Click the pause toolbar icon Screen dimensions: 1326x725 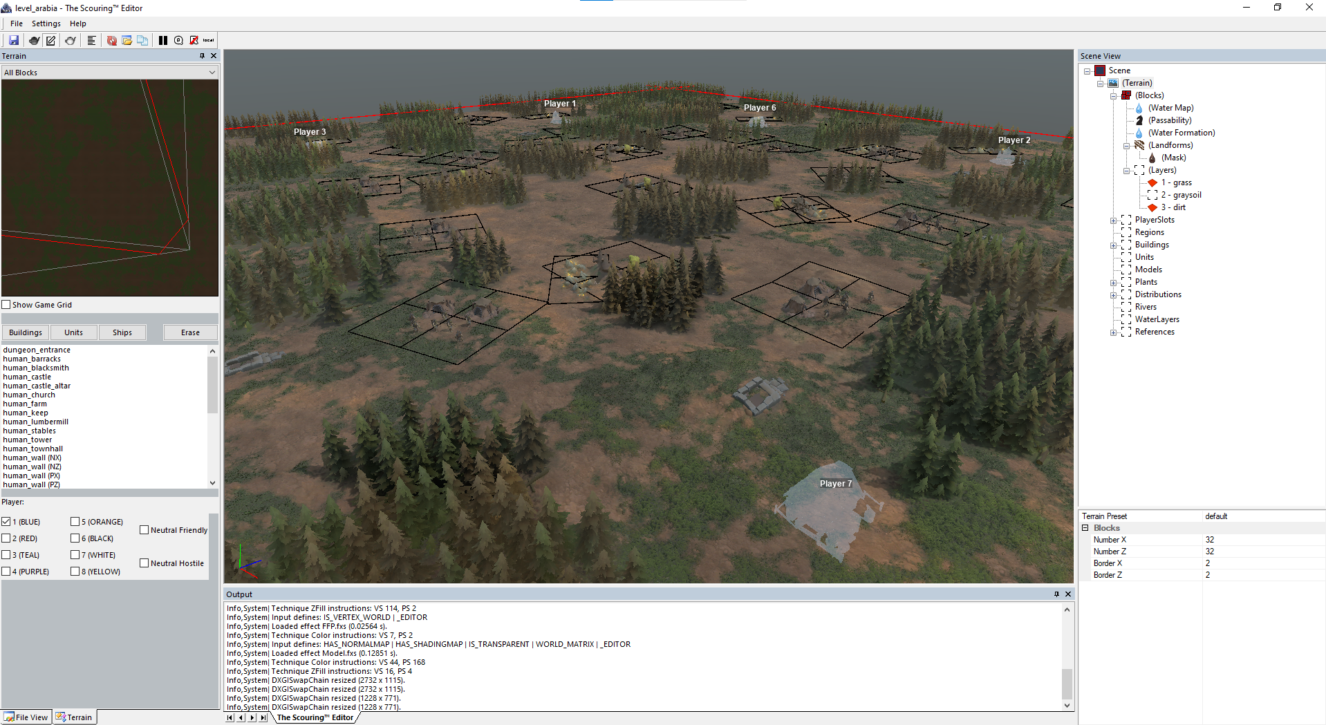(x=162, y=40)
